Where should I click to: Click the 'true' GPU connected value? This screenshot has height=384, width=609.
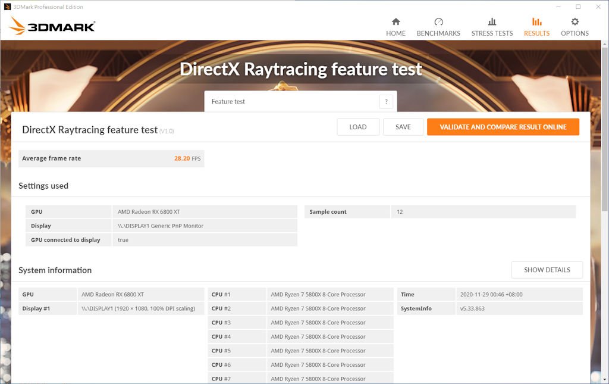[123, 240]
